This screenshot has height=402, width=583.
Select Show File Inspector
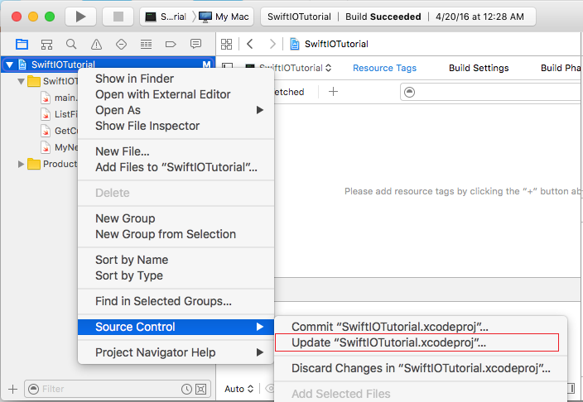[176, 126]
